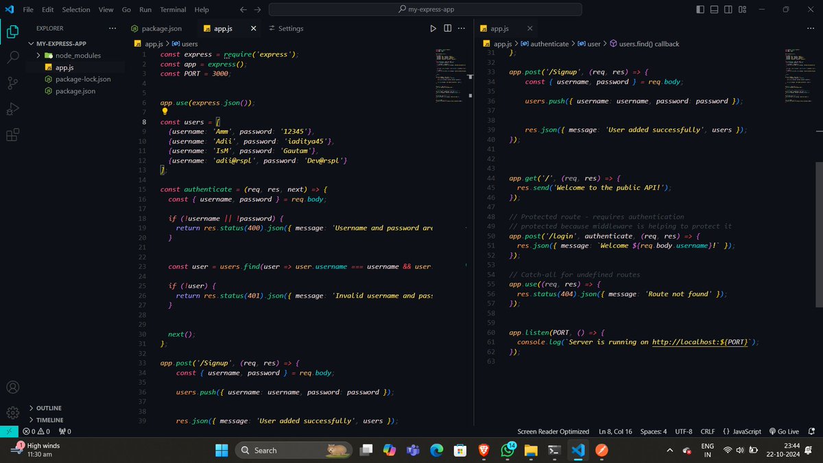Open the http://localhost link in code

pos(700,342)
